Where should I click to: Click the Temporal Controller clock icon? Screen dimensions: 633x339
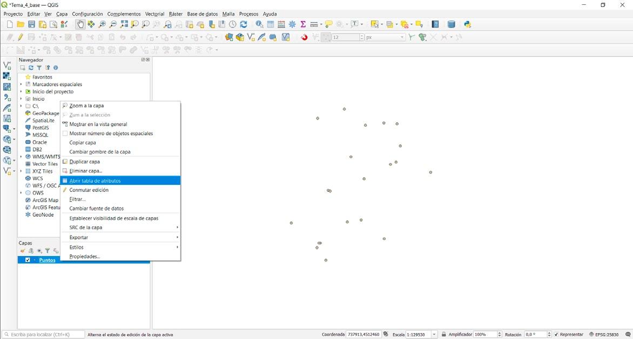(233, 25)
